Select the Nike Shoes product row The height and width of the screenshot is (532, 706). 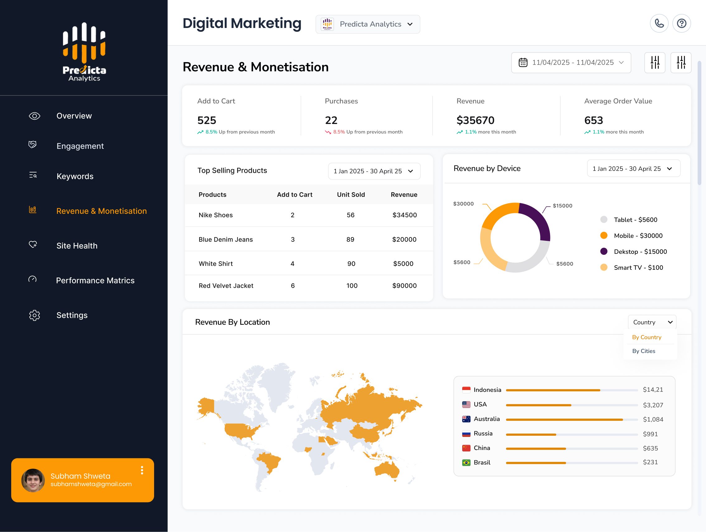point(308,215)
